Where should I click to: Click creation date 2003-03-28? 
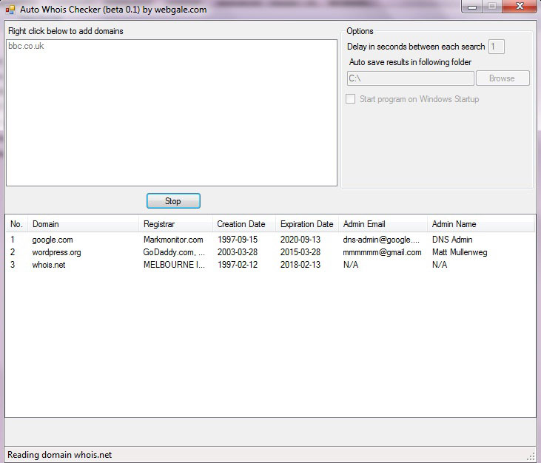click(238, 252)
